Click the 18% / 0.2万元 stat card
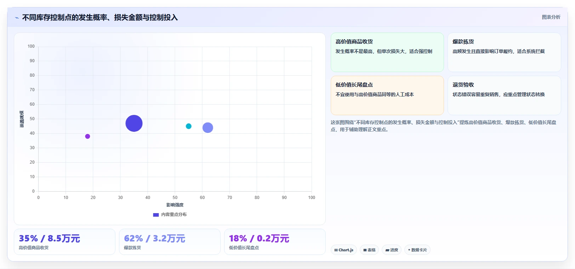 click(x=275, y=242)
